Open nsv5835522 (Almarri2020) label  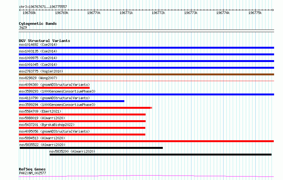coord(42,145)
